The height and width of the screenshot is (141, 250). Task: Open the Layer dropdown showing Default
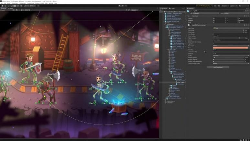pyautogui.click(x=237, y=13)
